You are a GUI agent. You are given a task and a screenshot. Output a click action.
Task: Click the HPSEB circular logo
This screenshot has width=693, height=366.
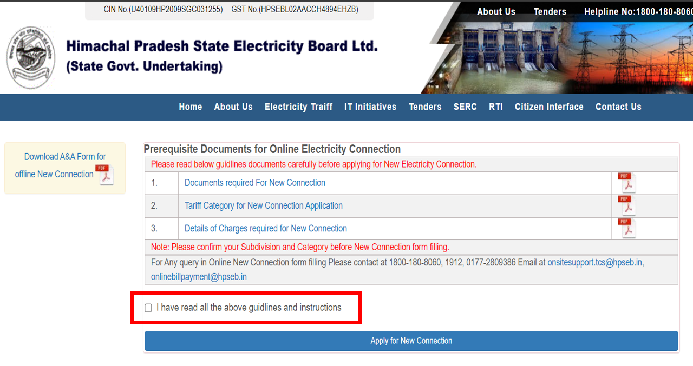click(31, 58)
